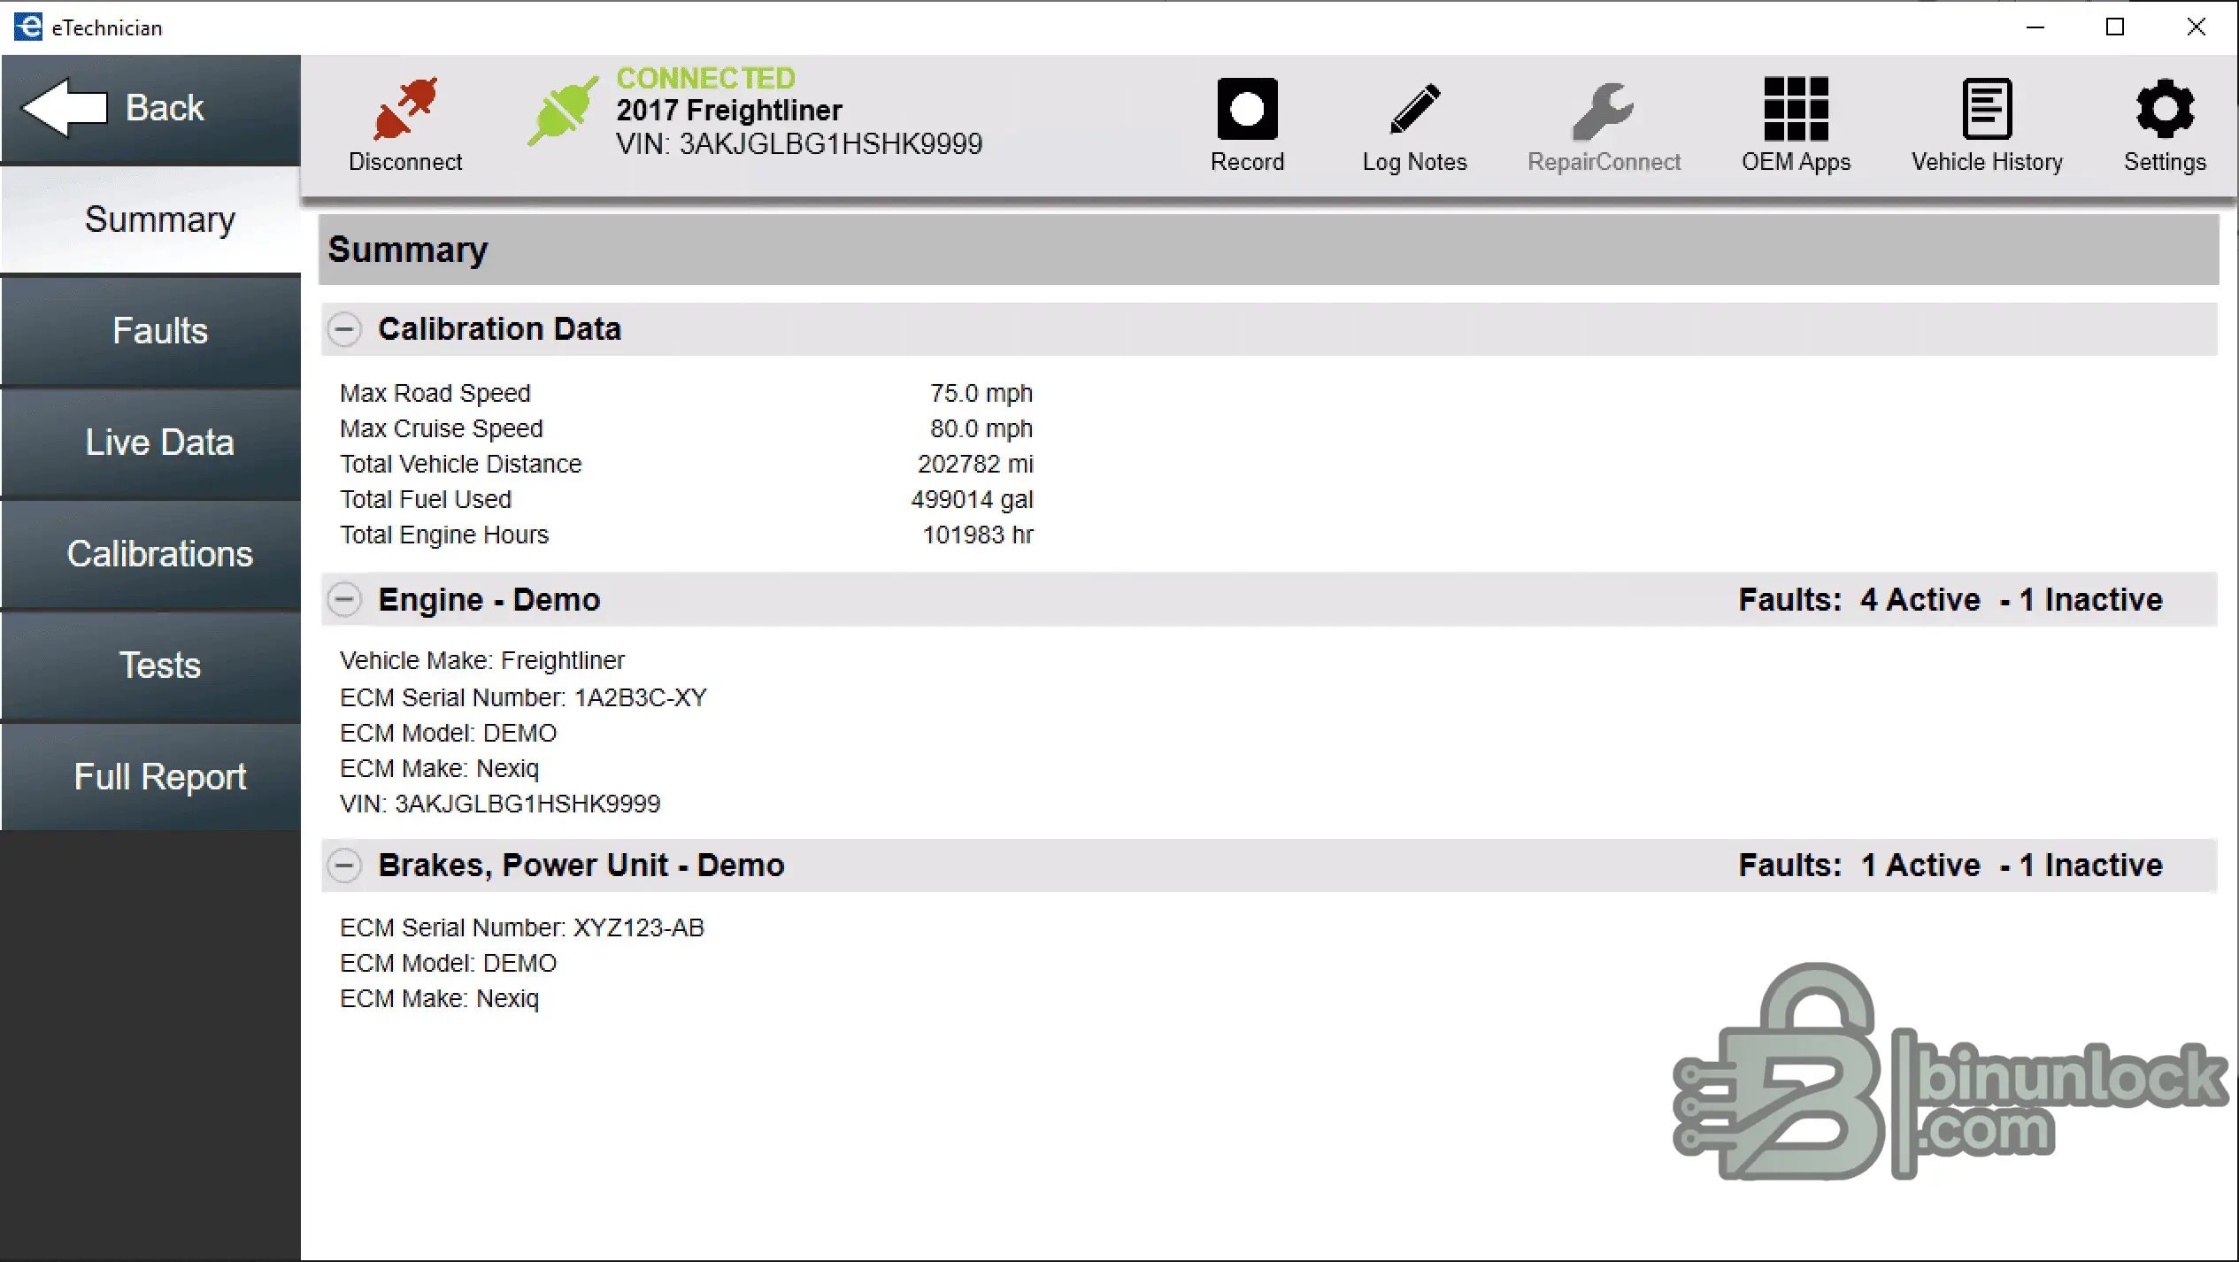The width and height of the screenshot is (2239, 1262).
Task: Click the 'Log Notes' label text
Action: click(1414, 162)
